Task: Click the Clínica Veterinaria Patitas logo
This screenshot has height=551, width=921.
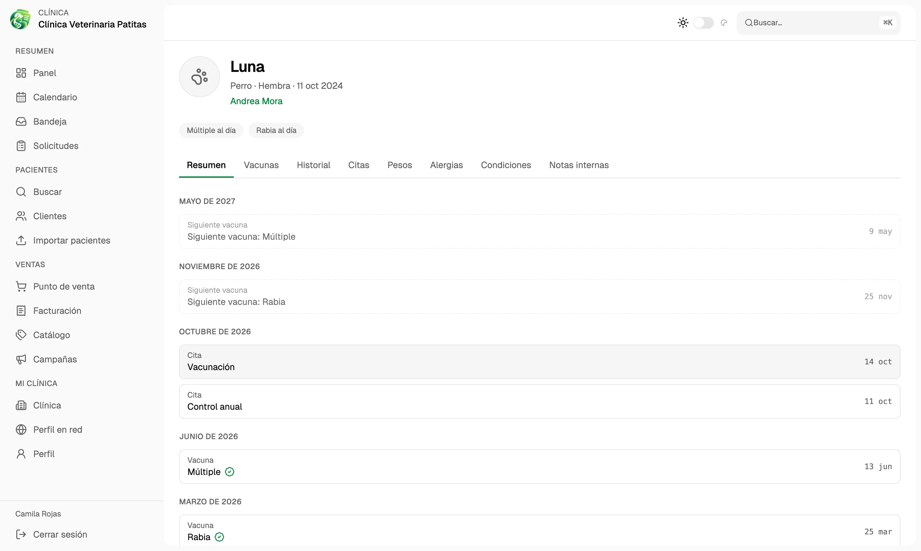Action: [x=20, y=19]
